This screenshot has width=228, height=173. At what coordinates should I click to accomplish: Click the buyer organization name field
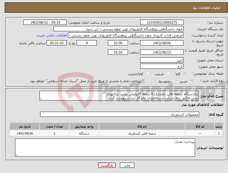[x=118, y=29]
